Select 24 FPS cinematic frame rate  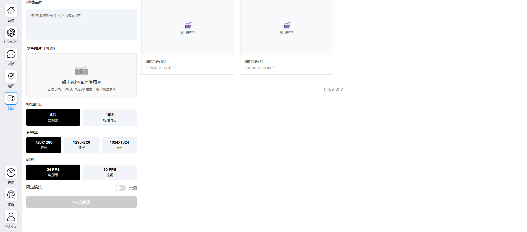click(x=53, y=172)
